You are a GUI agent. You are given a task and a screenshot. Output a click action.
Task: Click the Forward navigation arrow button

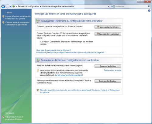[x=8, y=6]
